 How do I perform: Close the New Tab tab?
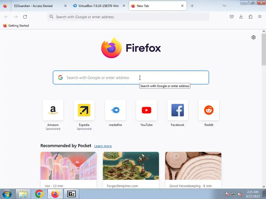(x=182, y=6)
